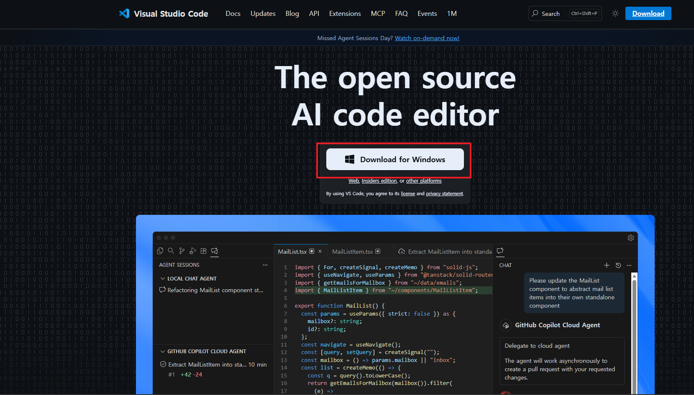694x395 pixels.
Task: Open chat history clock icon
Action: pos(618,265)
